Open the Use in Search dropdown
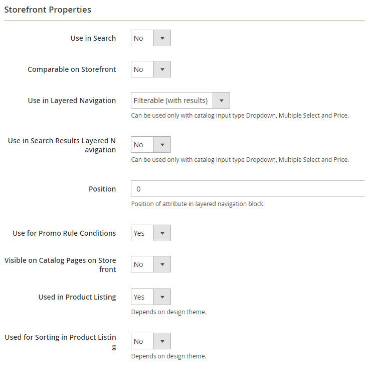 click(151, 38)
